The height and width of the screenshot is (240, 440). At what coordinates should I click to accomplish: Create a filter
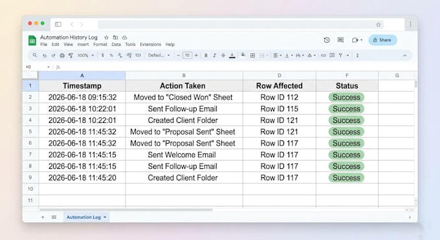[x=340, y=56]
